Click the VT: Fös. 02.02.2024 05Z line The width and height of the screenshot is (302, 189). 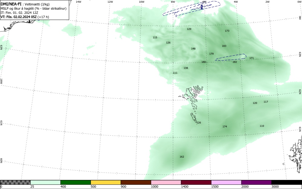[25, 17]
